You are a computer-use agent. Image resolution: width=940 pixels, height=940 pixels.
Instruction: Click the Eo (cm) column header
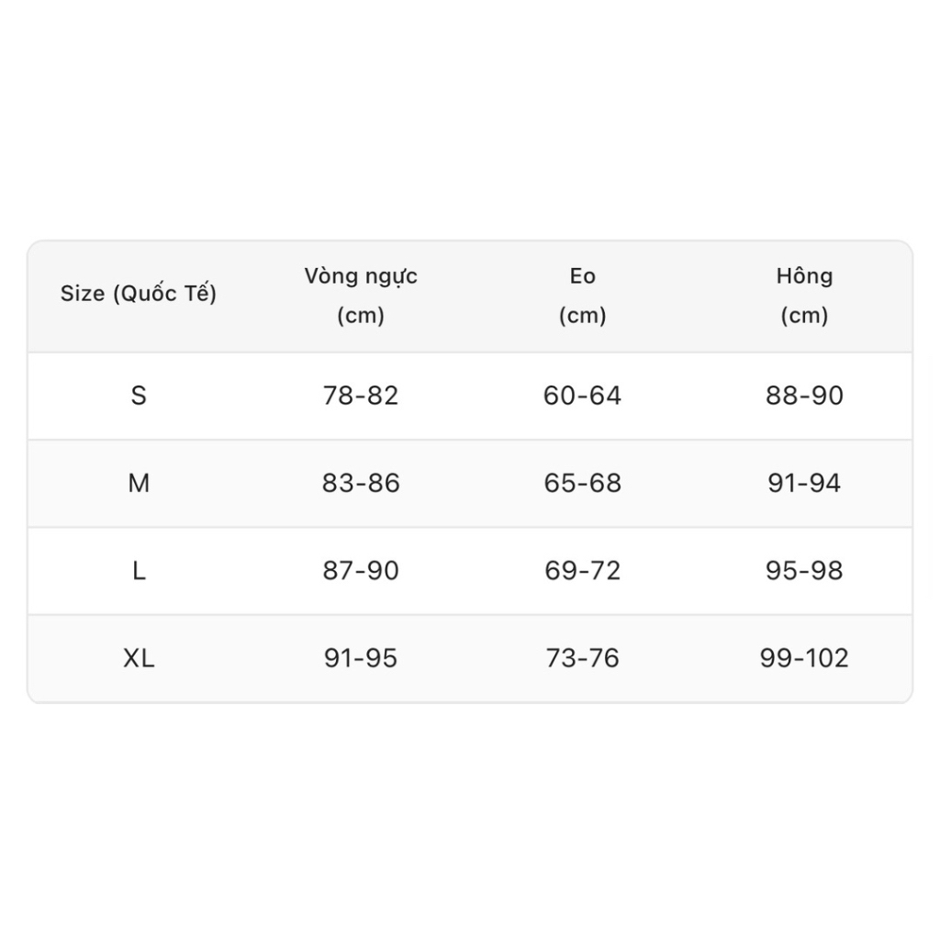583,296
